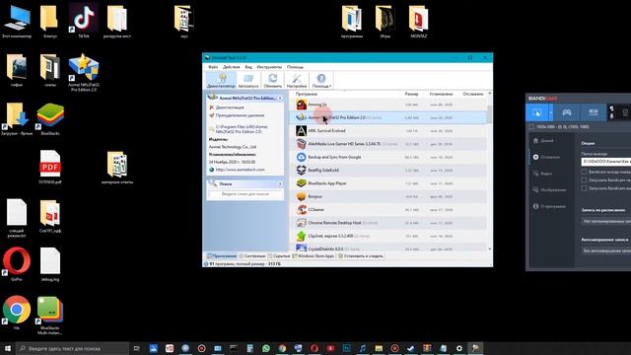Select BlueStacks App Player in list

[388, 183]
